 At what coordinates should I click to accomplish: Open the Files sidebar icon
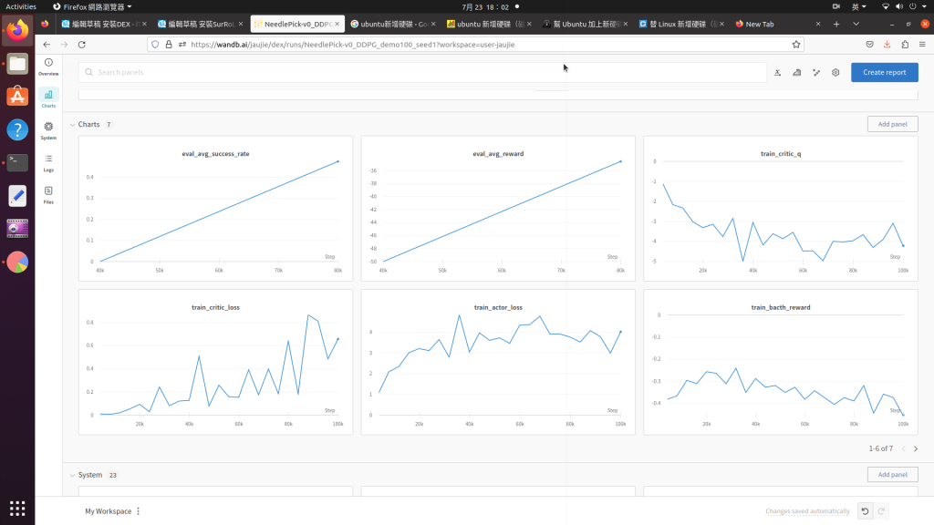tap(48, 195)
